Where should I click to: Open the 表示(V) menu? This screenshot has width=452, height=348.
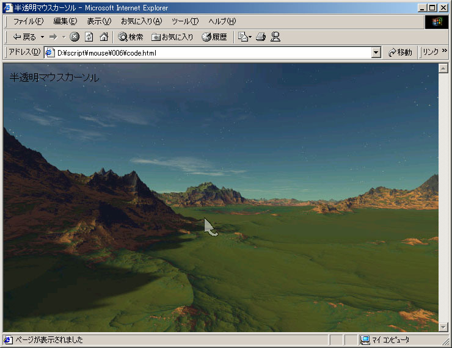coord(99,21)
